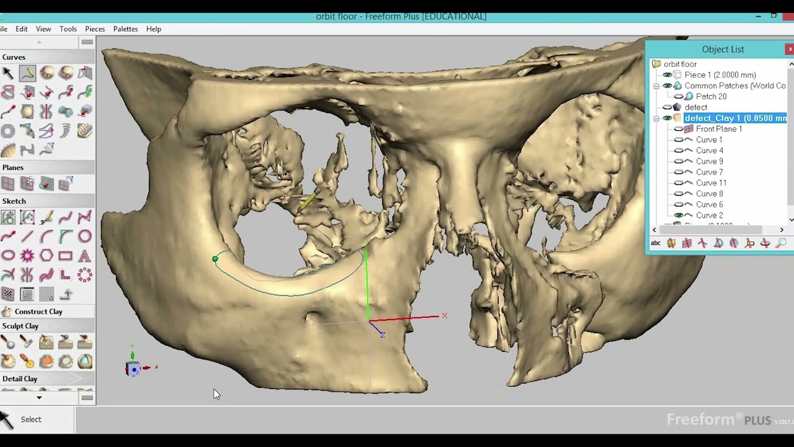Select the Sketch rectangle tool

coord(66,256)
